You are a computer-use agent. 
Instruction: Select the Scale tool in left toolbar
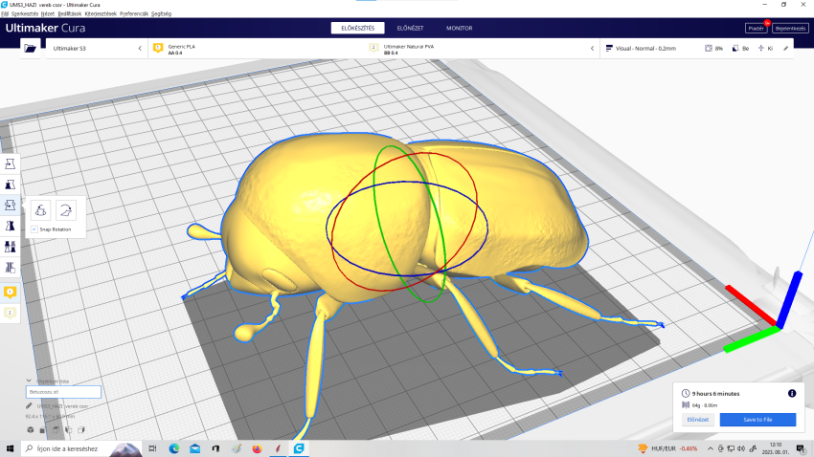[11, 184]
